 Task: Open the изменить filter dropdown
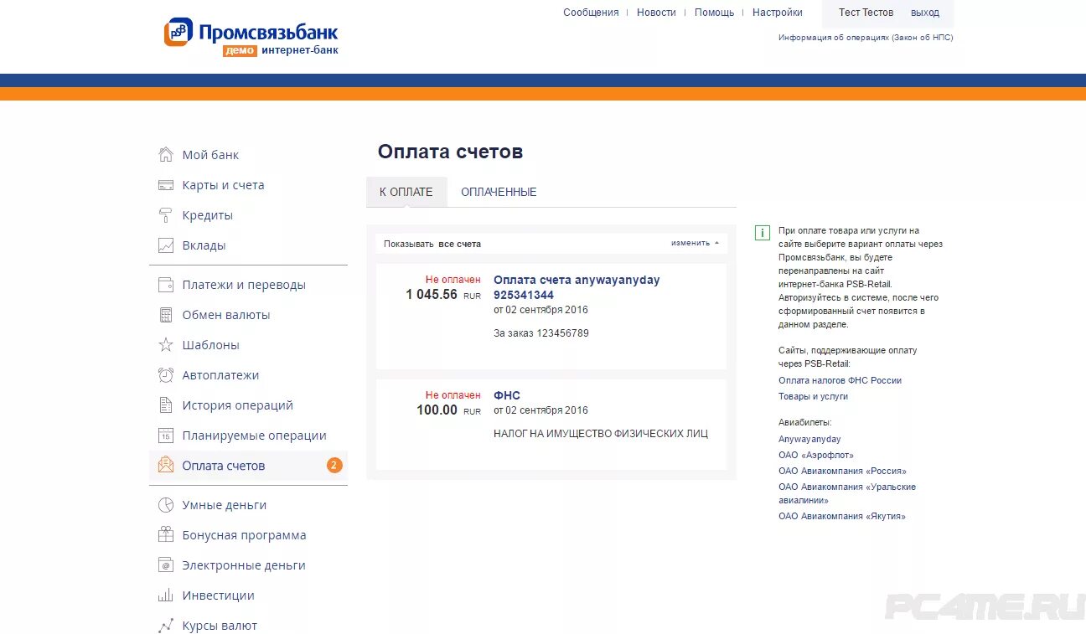click(695, 243)
